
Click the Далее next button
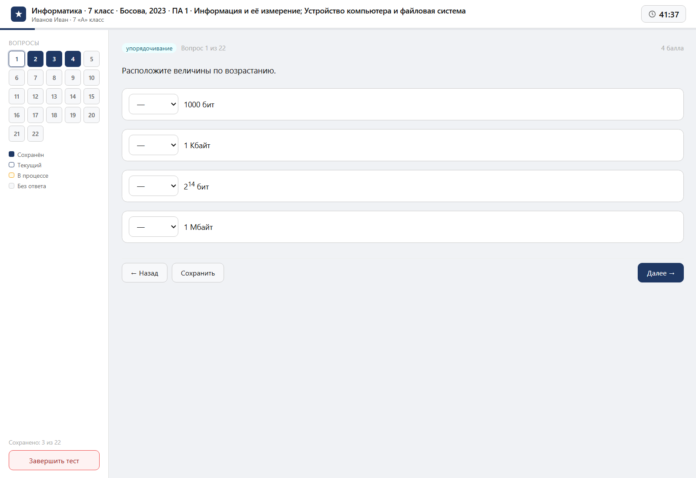coord(660,273)
